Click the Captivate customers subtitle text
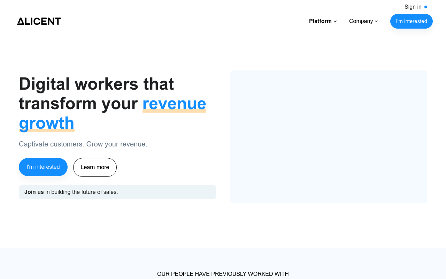Viewport: 446px width, 279px height. (x=83, y=144)
